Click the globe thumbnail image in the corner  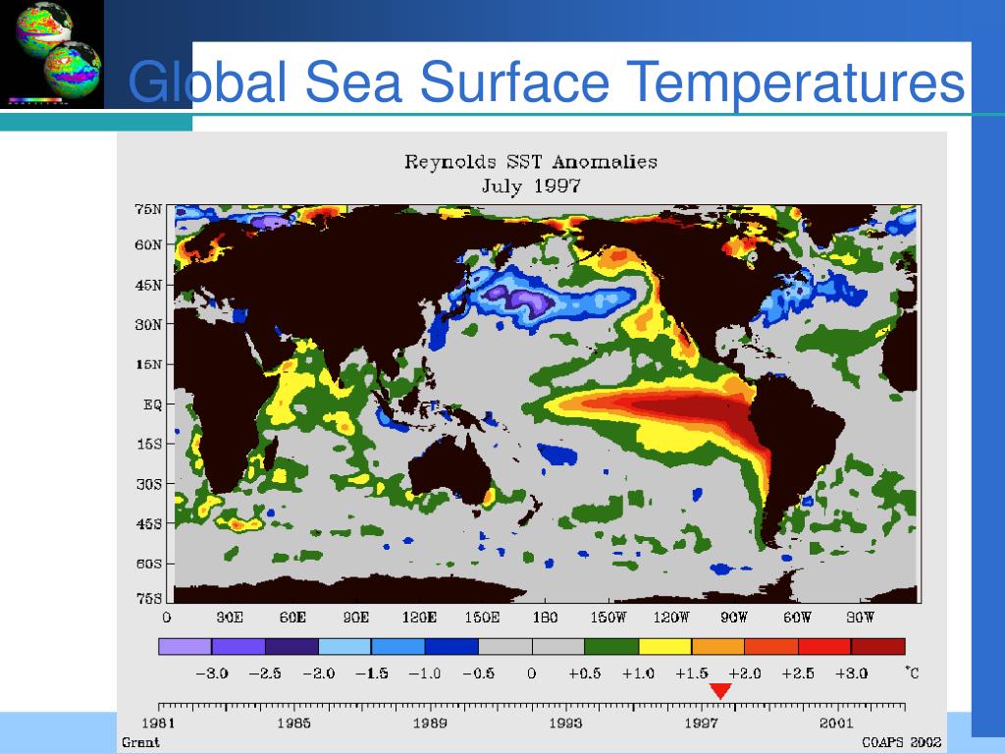point(52,54)
